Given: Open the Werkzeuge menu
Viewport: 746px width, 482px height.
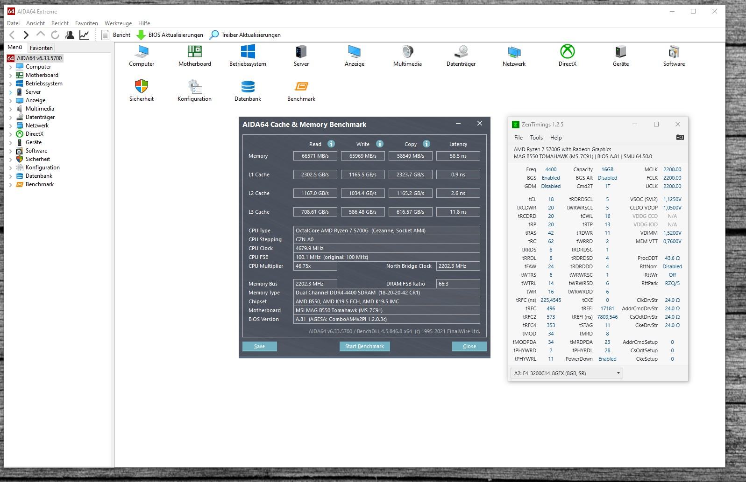Looking at the screenshot, I should pyautogui.click(x=118, y=23).
